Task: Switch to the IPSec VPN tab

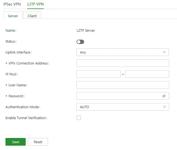Action: (12, 4)
